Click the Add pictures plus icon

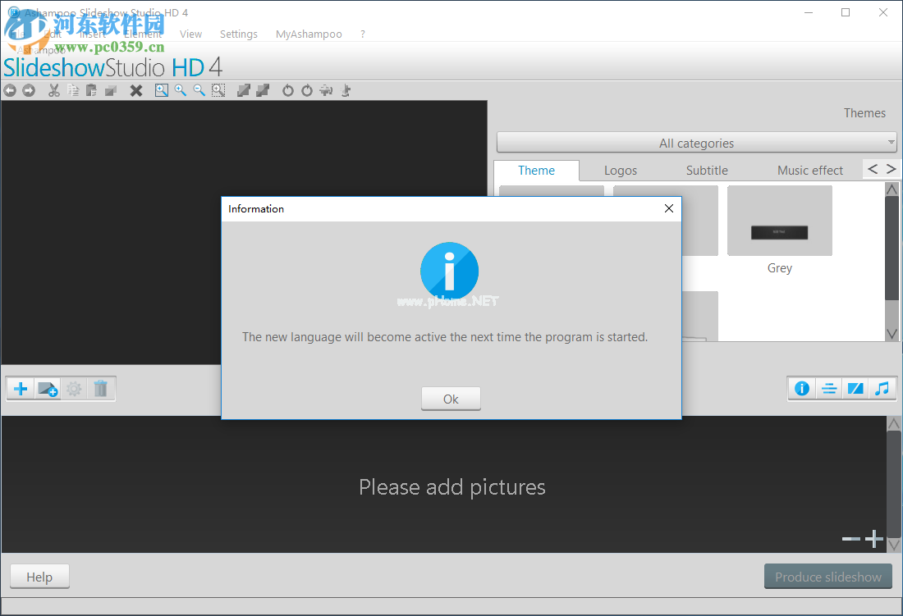20,388
